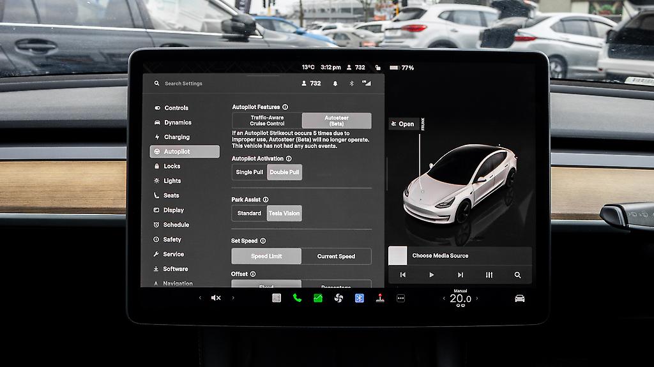Tap the 13°C temperature reading
This screenshot has height=367, width=654.
(308, 68)
